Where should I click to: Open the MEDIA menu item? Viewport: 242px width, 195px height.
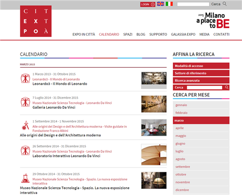pyautogui.click(x=204, y=34)
